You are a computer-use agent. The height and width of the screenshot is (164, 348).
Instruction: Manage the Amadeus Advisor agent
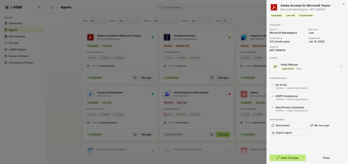click(223, 78)
